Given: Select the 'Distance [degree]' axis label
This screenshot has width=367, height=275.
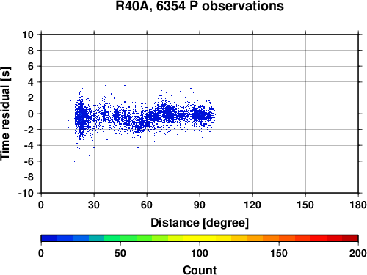Looking at the screenshot, I should pos(200,223).
